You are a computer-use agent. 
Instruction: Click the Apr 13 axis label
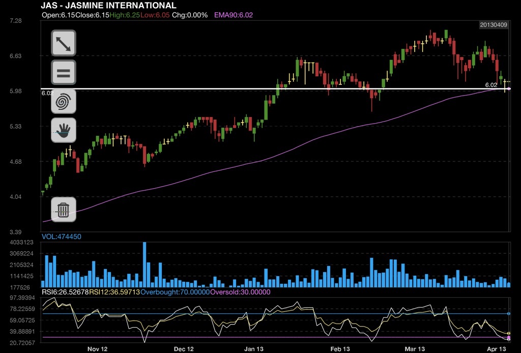pos(497,349)
